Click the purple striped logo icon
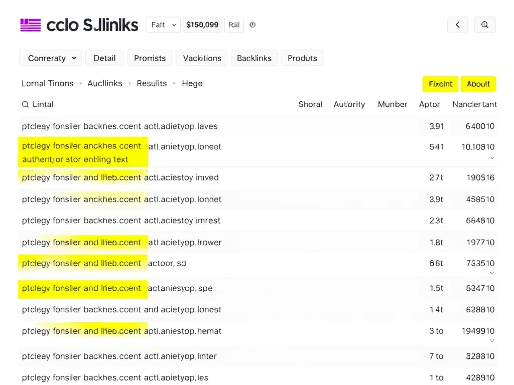 click(31, 25)
